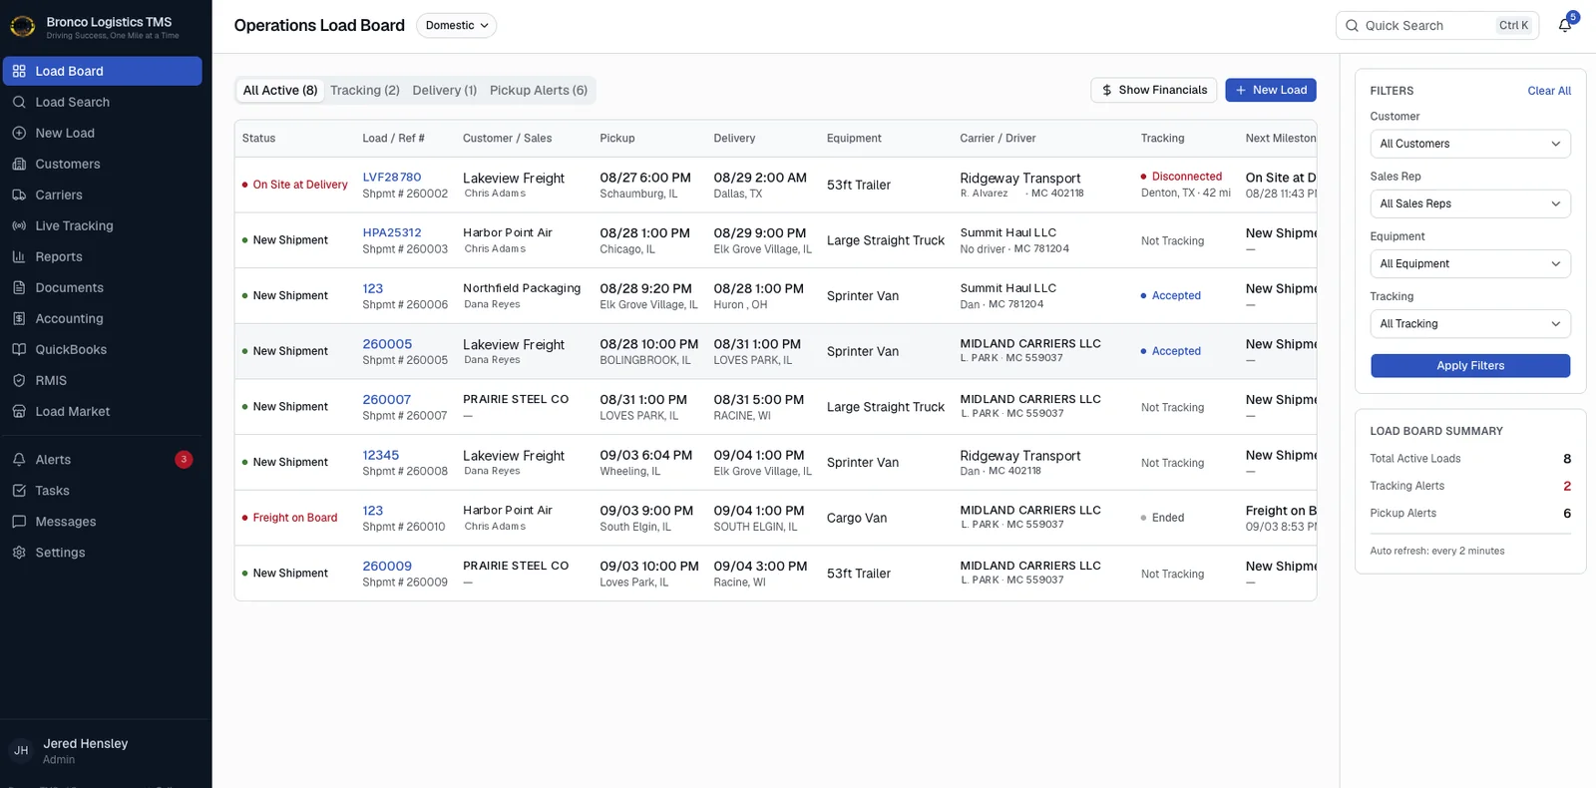Image resolution: width=1596 pixels, height=788 pixels.
Task: Click the New Load plus-circle sidebar icon
Action: click(x=19, y=133)
